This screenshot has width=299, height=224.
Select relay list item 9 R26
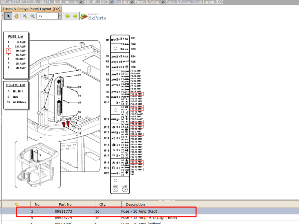point(13,97)
